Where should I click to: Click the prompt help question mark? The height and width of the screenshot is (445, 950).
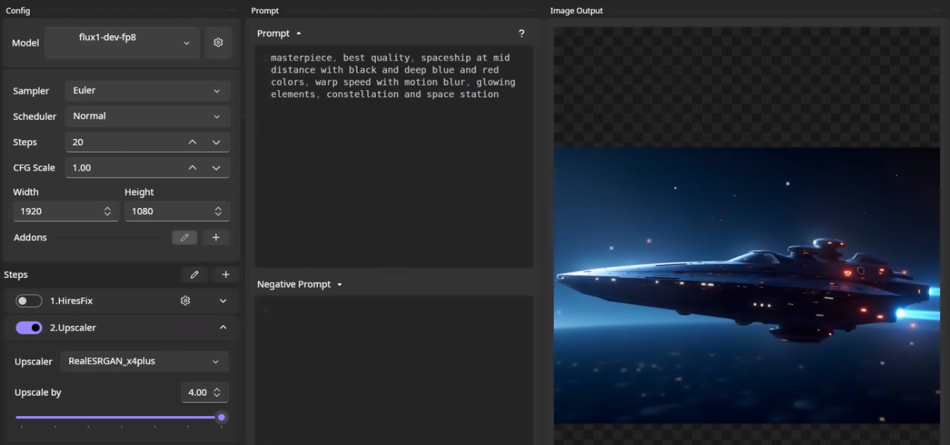[521, 33]
